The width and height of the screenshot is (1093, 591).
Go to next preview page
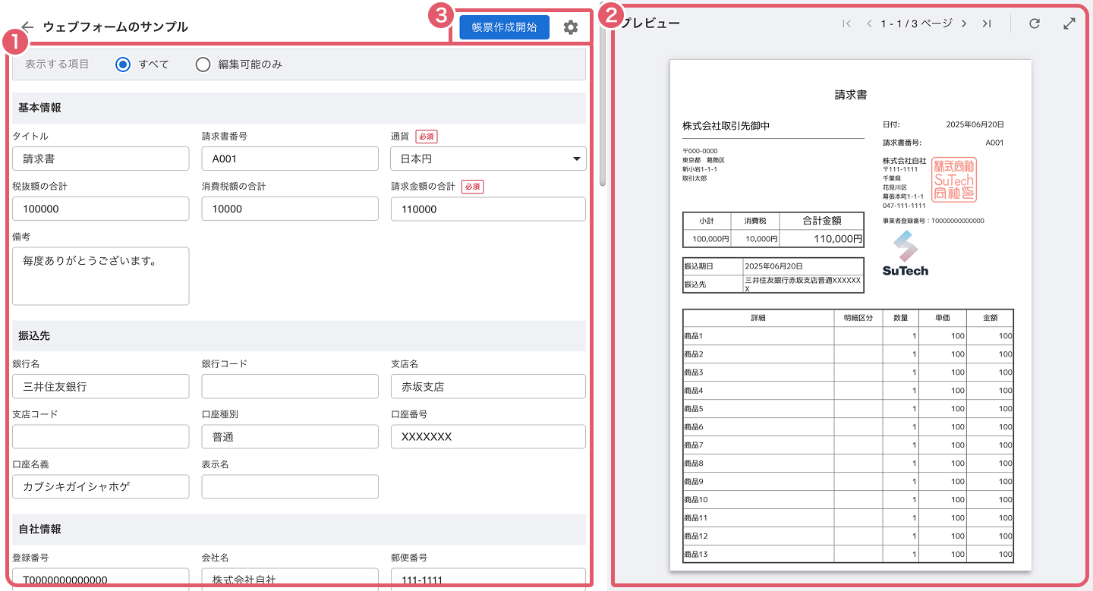pyautogui.click(x=964, y=24)
